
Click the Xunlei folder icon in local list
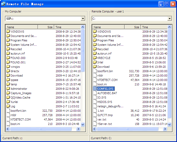[x=8, y=102]
